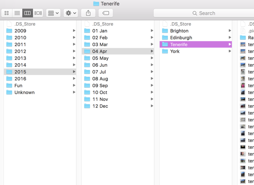
Task: Click the Unknown folder icon
Action: point(9,92)
